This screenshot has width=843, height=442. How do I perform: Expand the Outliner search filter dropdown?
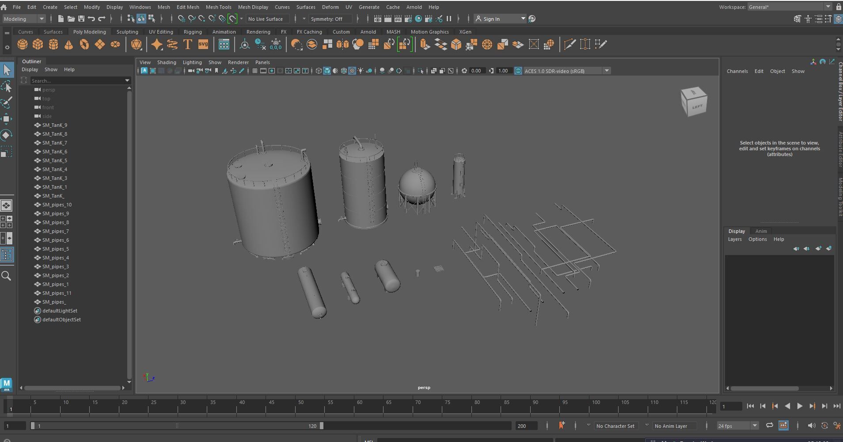click(127, 80)
